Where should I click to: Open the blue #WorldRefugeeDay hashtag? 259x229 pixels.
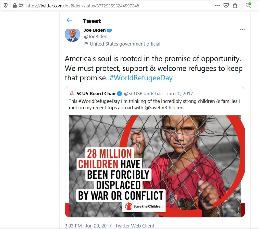(x=141, y=78)
